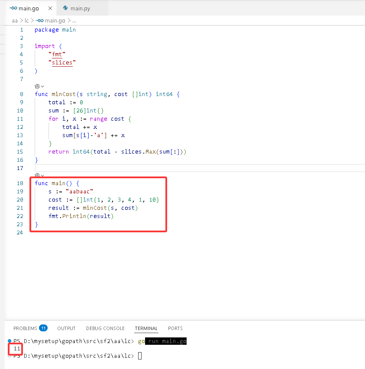Click 'package main' on line 1
This screenshot has width=365, height=369.
[x=55, y=30]
